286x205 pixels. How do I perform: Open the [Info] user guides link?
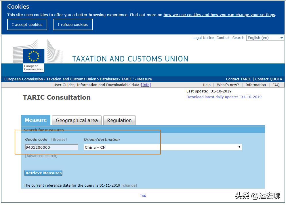coord(146,85)
